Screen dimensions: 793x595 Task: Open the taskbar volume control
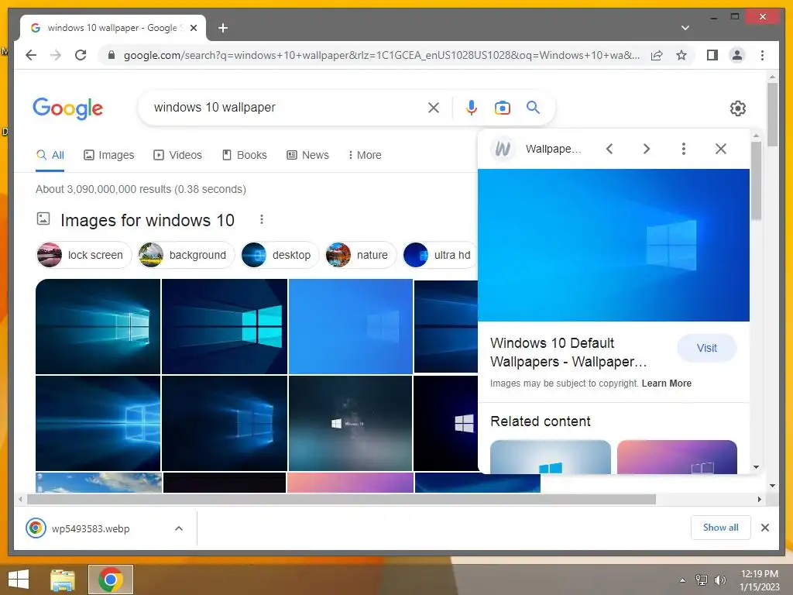tap(719, 580)
